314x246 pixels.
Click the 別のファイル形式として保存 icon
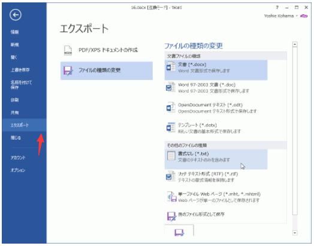pyautogui.click(x=171, y=217)
